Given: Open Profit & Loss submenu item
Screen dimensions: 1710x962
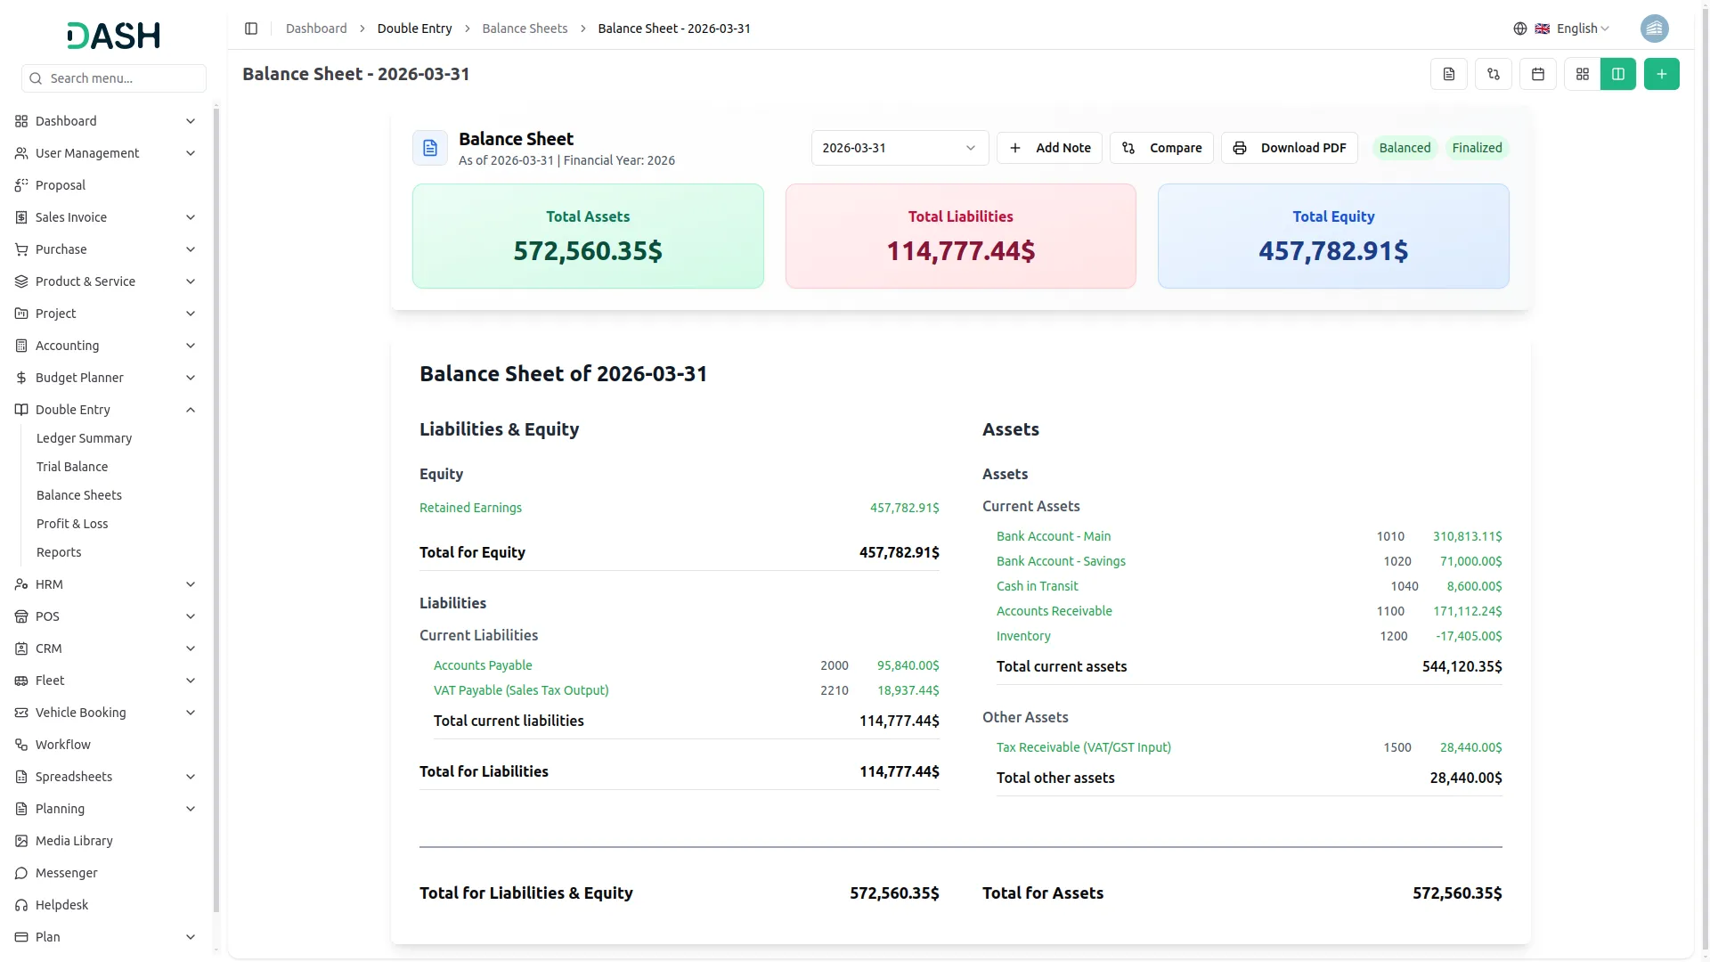Looking at the screenshot, I should pos(72,524).
